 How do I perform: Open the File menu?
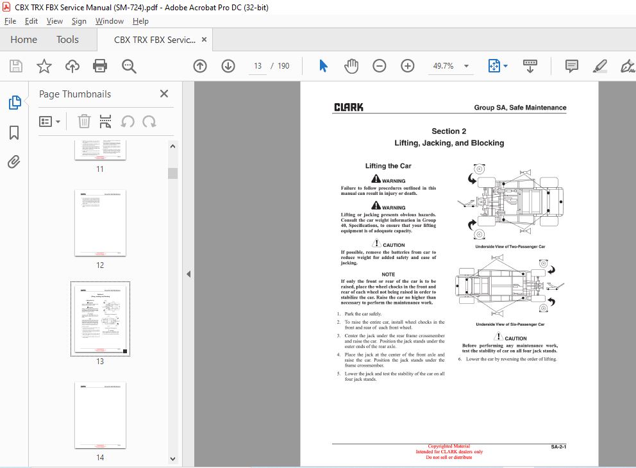click(10, 21)
